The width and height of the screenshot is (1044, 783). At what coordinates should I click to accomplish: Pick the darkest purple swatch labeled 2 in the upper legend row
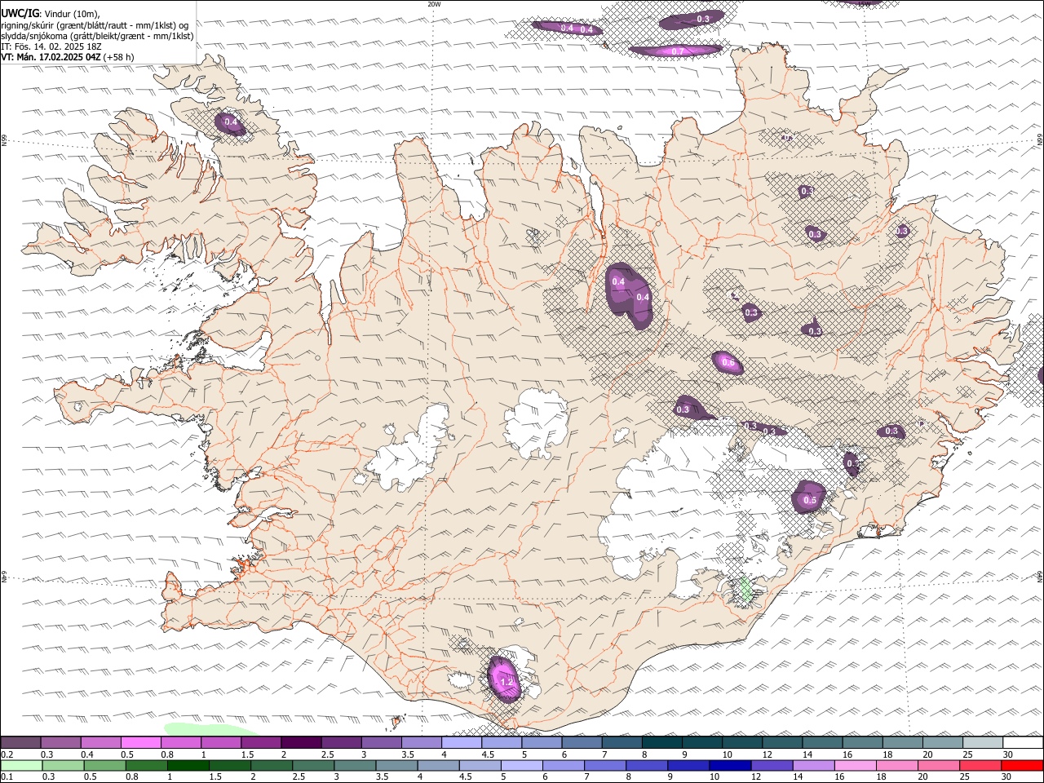tap(301, 743)
